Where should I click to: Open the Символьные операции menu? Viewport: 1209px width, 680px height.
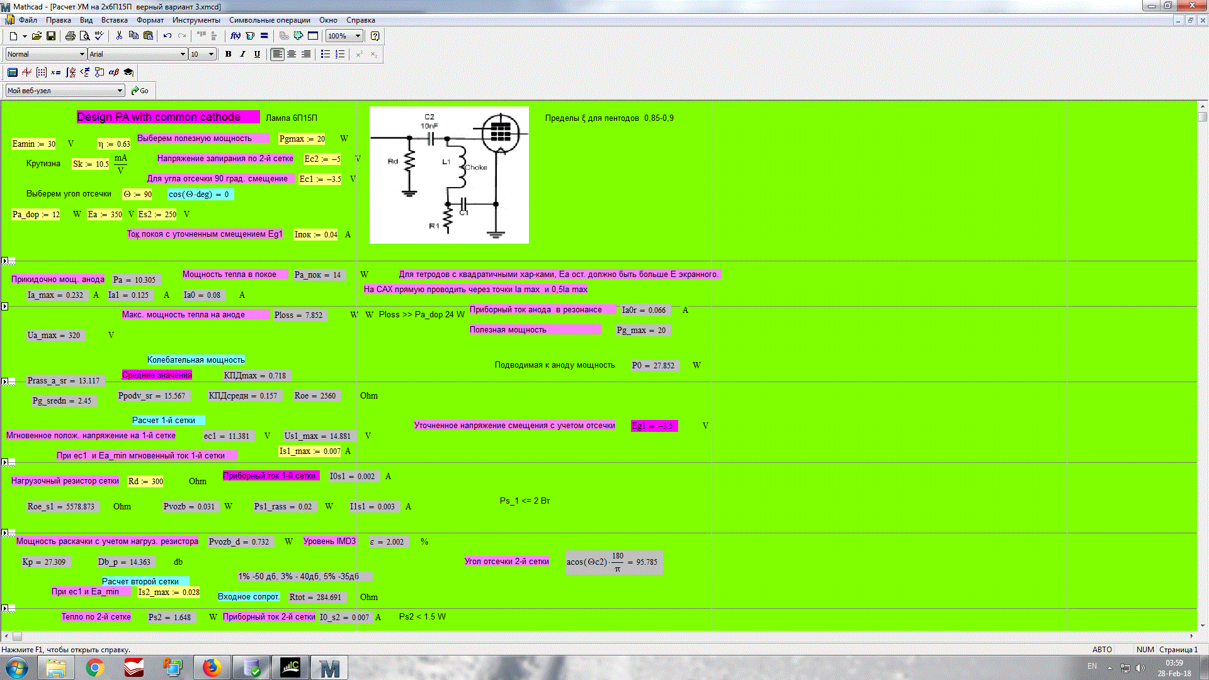(270, 20)
